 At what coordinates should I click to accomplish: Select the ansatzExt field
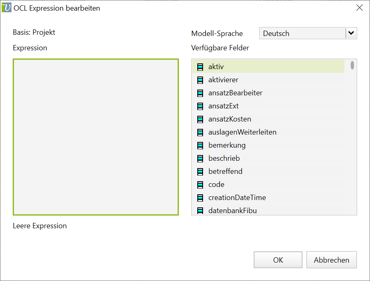pyautogui.click(x=223, y=106)
